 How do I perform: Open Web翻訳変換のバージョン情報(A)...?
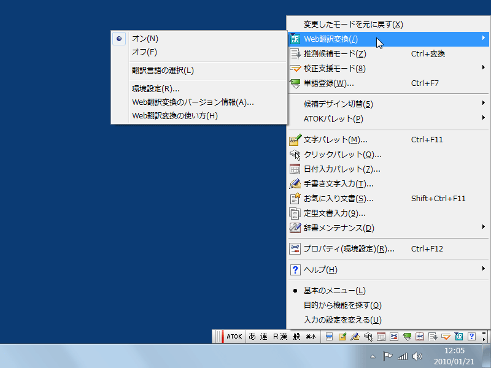tap(199, 102)
